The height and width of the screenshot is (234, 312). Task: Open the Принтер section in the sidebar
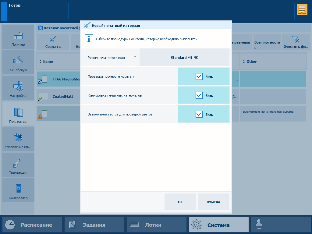point(18,37)
